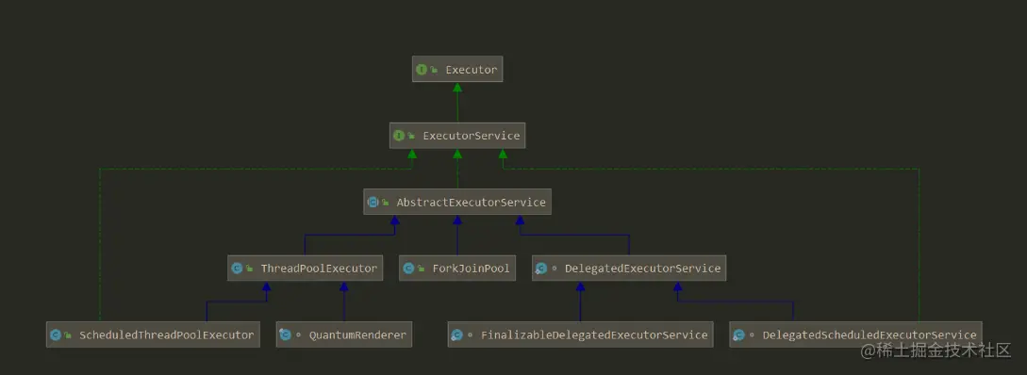
Task: Click the class icon beside ThreadPoolExecutor
Action: coord(237,269)
